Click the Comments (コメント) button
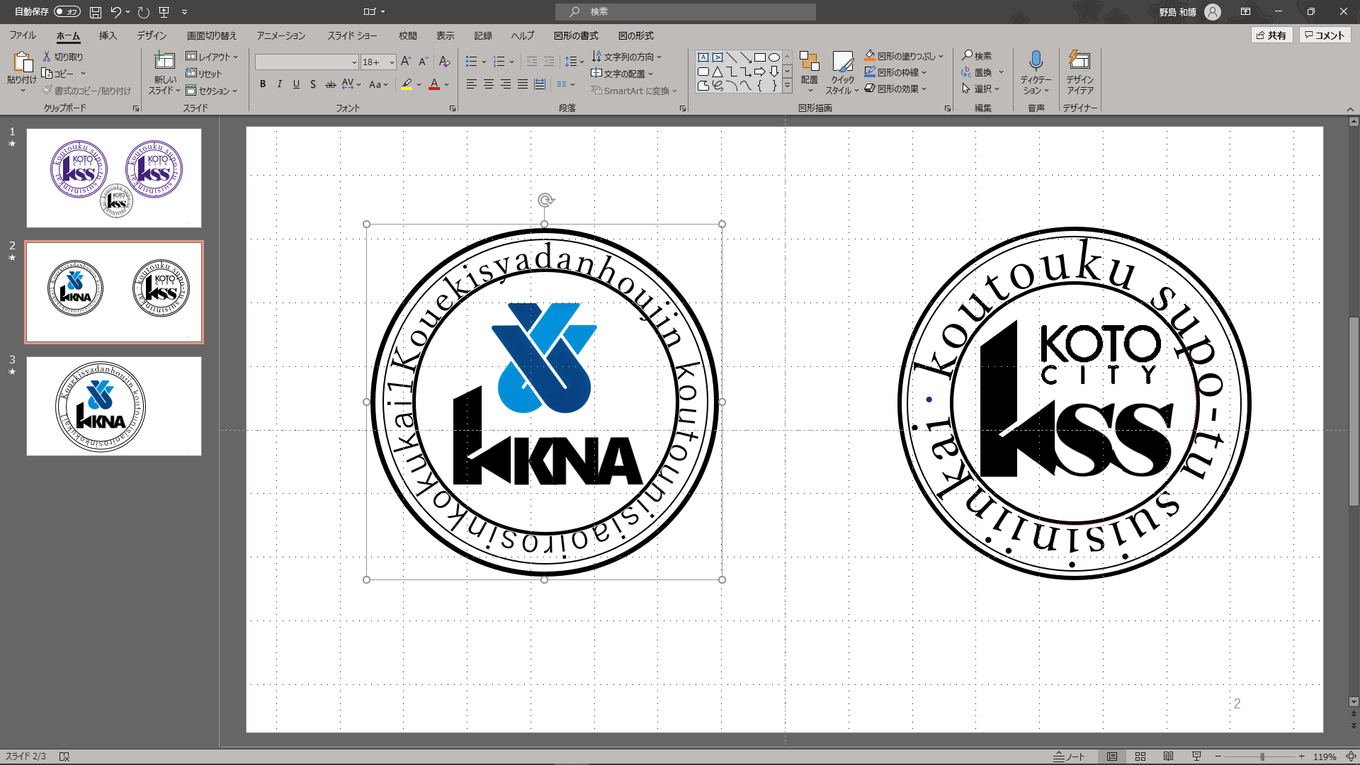 [x=1325, y=35]
